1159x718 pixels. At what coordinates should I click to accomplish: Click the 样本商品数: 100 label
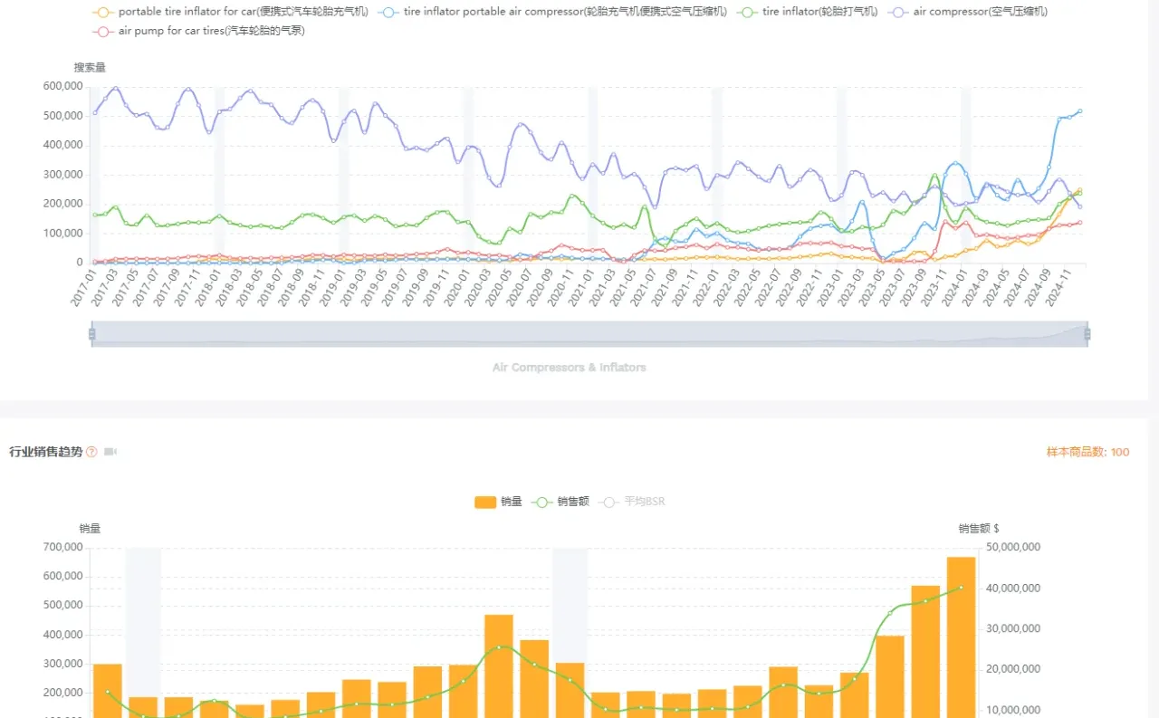click(1088, 452)
